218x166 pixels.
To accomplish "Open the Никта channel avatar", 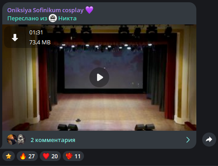I will point(53,18).
